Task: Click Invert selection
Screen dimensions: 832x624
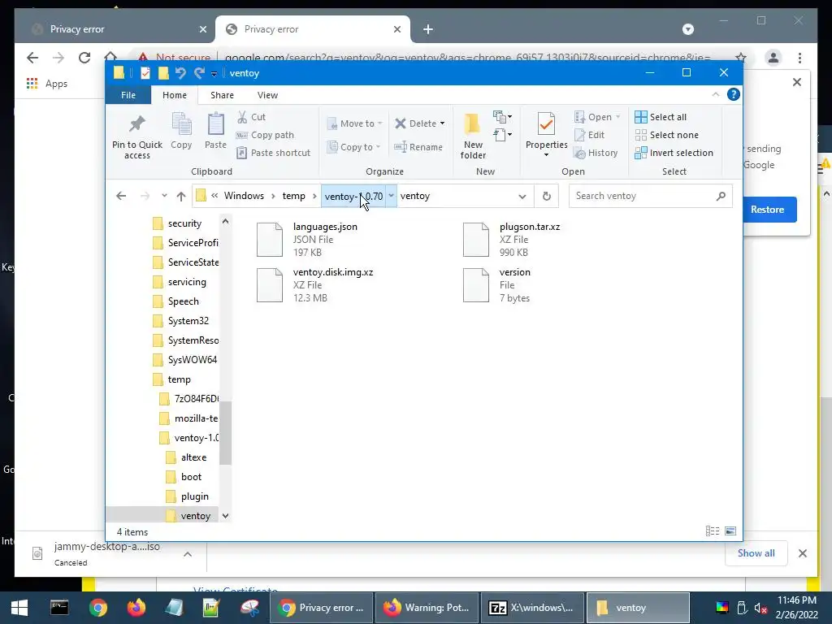Action: [674, 153]
